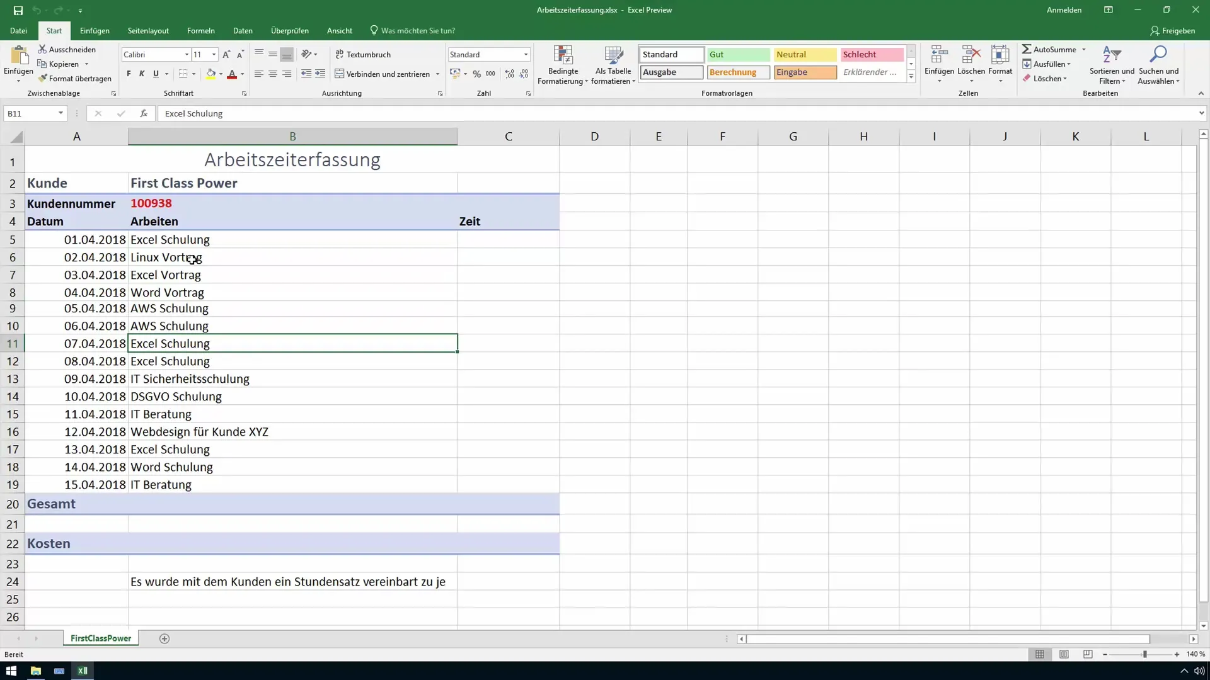
Task: Collapse the ribbon with chevron
Action: [1201, 93]
